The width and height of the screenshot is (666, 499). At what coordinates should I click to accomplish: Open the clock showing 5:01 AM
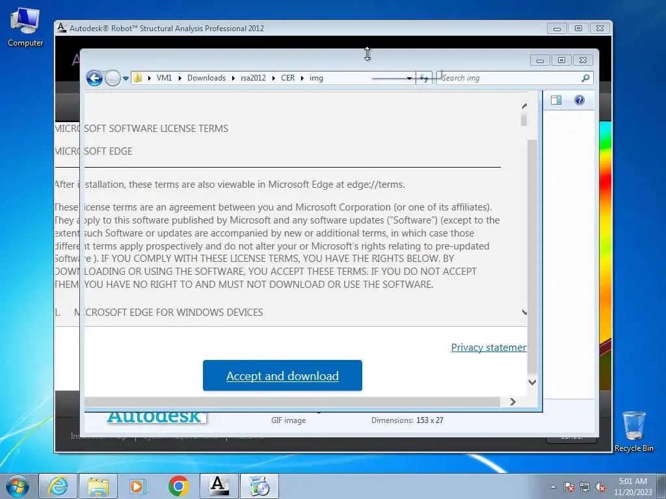[633, 486]
